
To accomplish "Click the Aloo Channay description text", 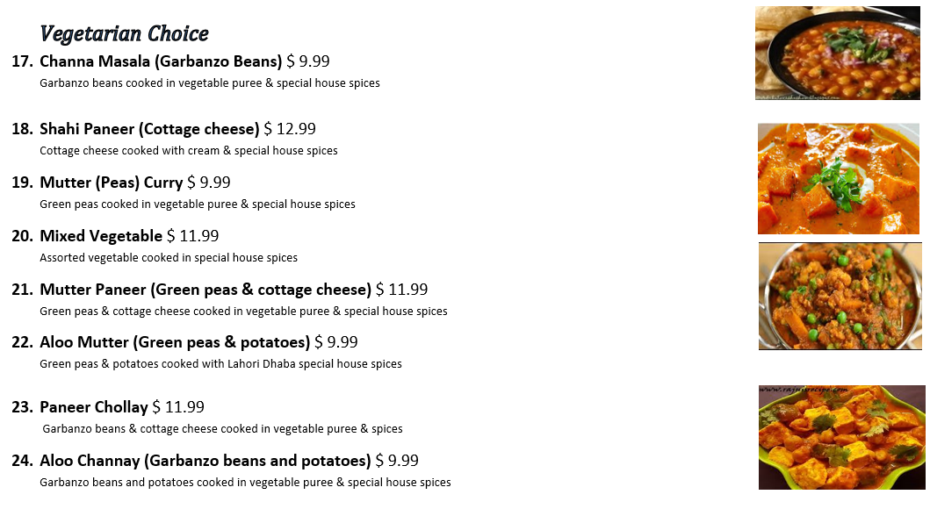I will (245, 483).
